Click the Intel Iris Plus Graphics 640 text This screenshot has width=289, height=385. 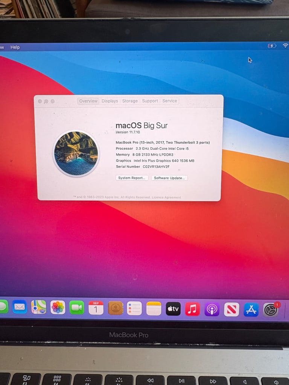click(164, 161)
